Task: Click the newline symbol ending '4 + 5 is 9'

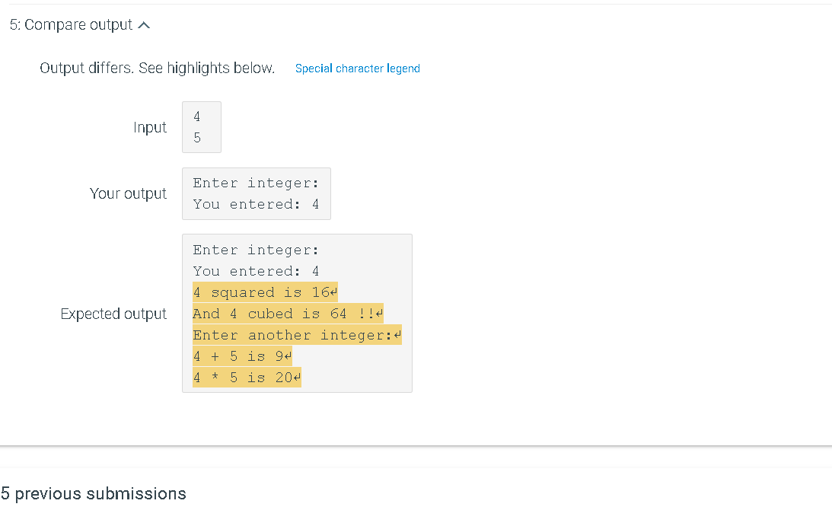Action: (x=288, y=356)
